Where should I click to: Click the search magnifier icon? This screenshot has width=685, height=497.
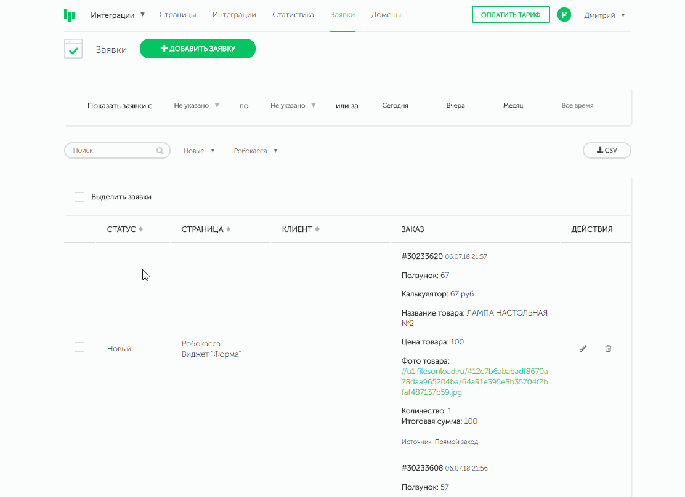click(x=160, y=151)
